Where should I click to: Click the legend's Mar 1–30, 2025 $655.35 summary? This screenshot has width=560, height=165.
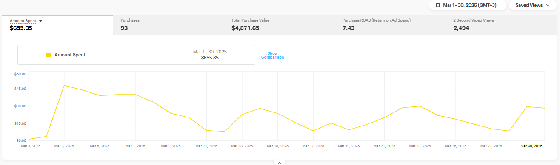tap(210, 55)
